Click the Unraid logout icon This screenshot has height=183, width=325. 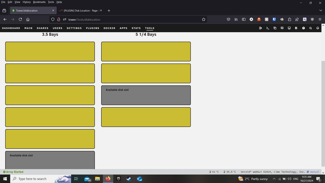pos(261,28)
